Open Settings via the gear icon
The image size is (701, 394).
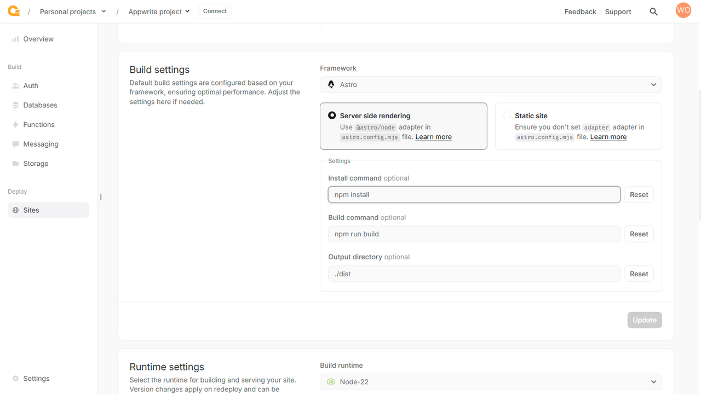tap(14, 378)
